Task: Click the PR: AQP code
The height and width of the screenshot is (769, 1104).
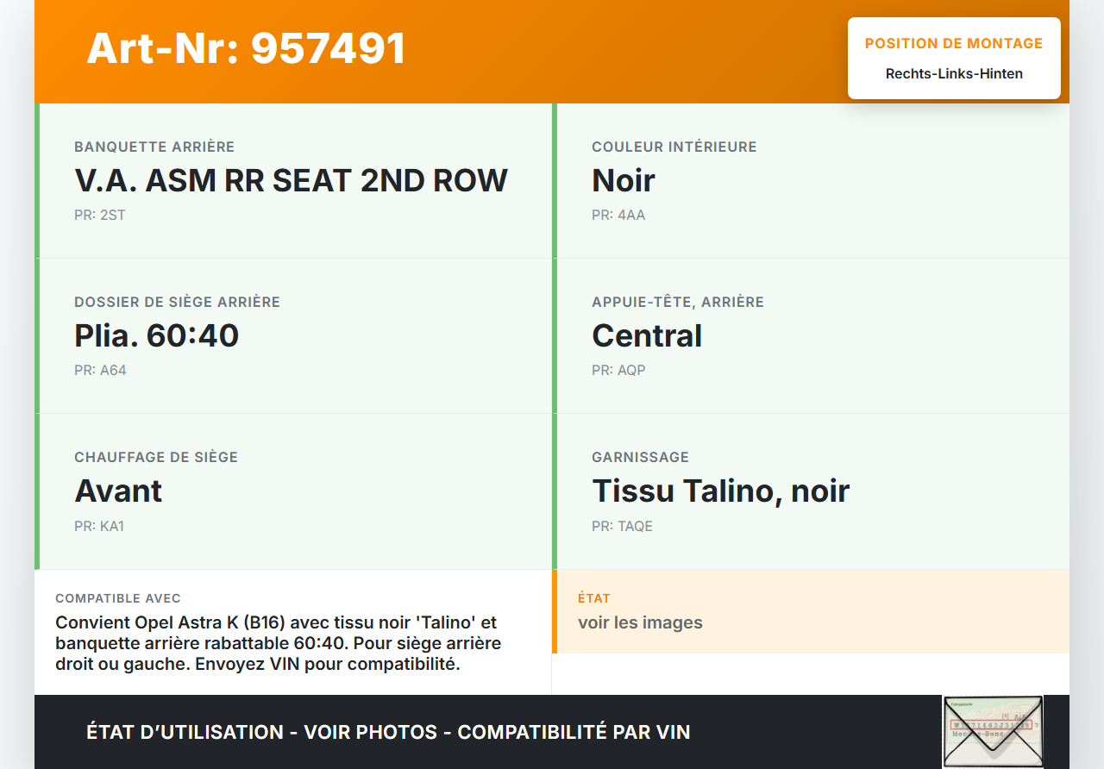Action: click(x=618, y=370)
